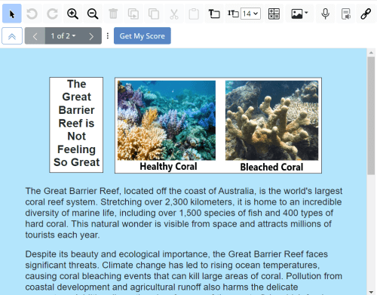The width and height of the screenshot is (377, 295).
Task: Open the 1 of 2 page selector
Action: 63,36
